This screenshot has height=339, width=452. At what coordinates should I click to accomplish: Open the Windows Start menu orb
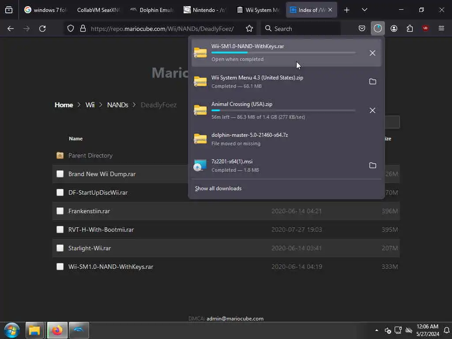12,330
